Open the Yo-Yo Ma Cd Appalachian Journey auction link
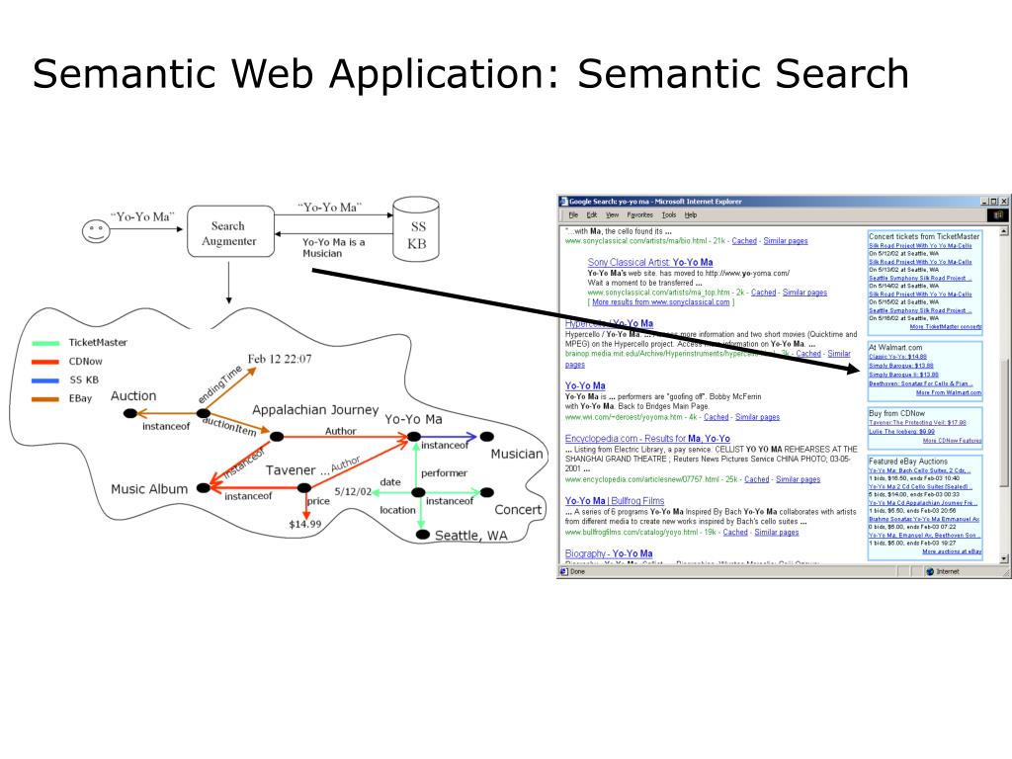Image resolution: width=1012 pixels, height=759 pixels. (923, 503)
